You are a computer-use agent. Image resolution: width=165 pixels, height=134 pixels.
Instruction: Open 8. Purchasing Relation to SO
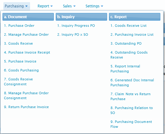click(x=132, y=110)
